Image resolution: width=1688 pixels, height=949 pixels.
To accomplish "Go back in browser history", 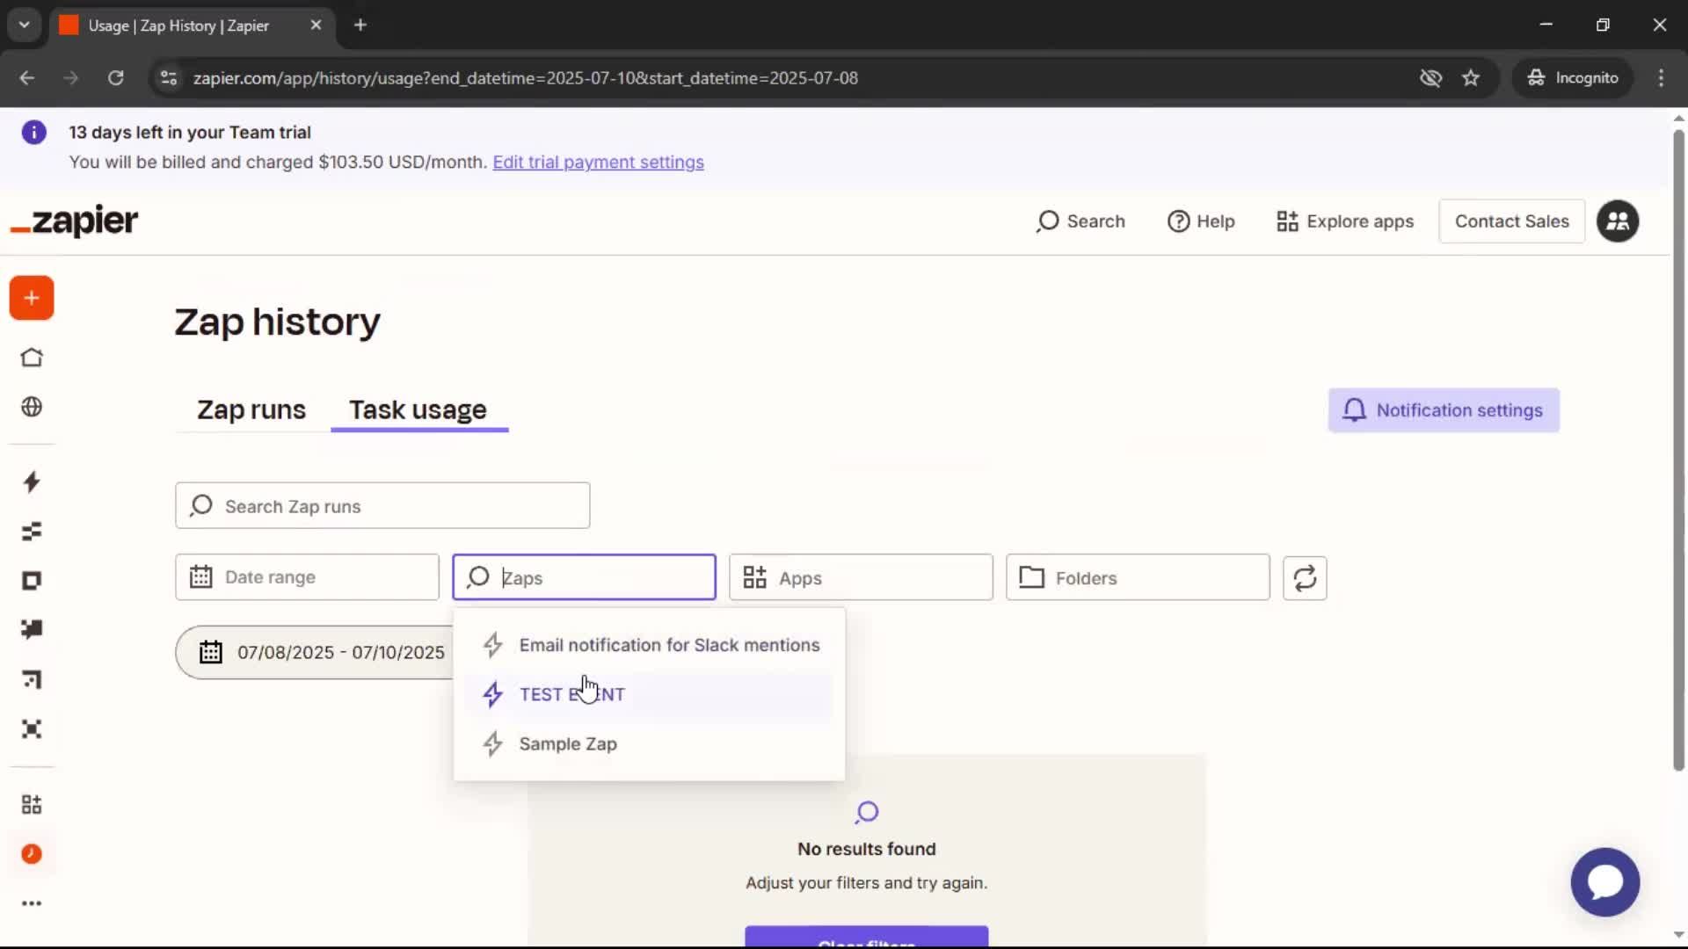I will tap(27, 78).
